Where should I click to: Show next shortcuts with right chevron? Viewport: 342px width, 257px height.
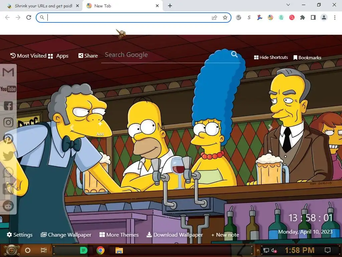[270, 127]
